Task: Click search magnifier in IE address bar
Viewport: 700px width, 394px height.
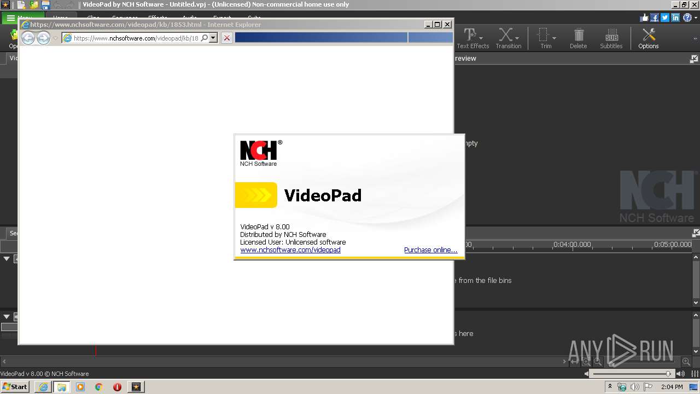Action: [204, 38]
